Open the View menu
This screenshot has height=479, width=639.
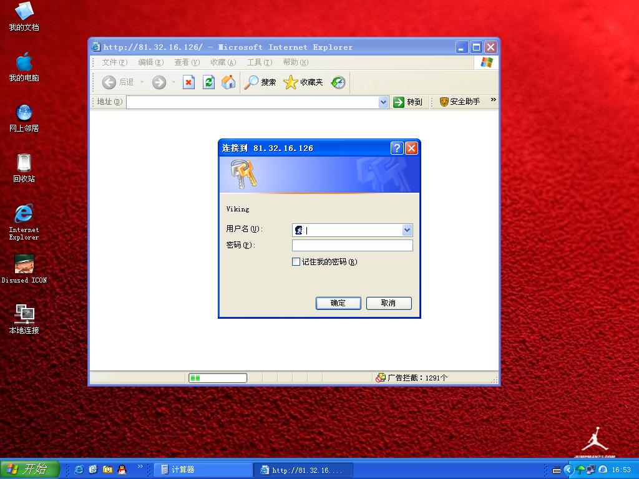tap(187, 62)
